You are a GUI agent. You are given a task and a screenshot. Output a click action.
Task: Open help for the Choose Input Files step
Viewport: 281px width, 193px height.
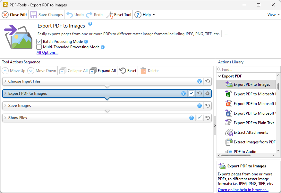pyautogui.click(x=200, y=81)
